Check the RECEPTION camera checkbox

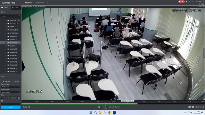click(6, 24)
